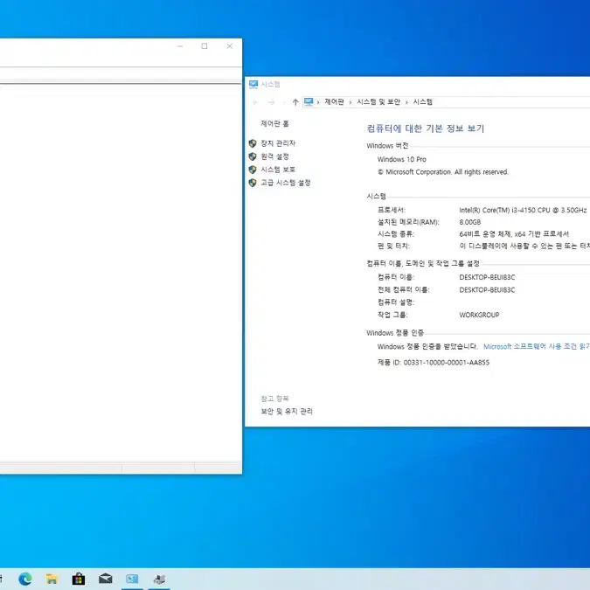Open 시스템 보호 (System protection)

[x=278, y=170]
